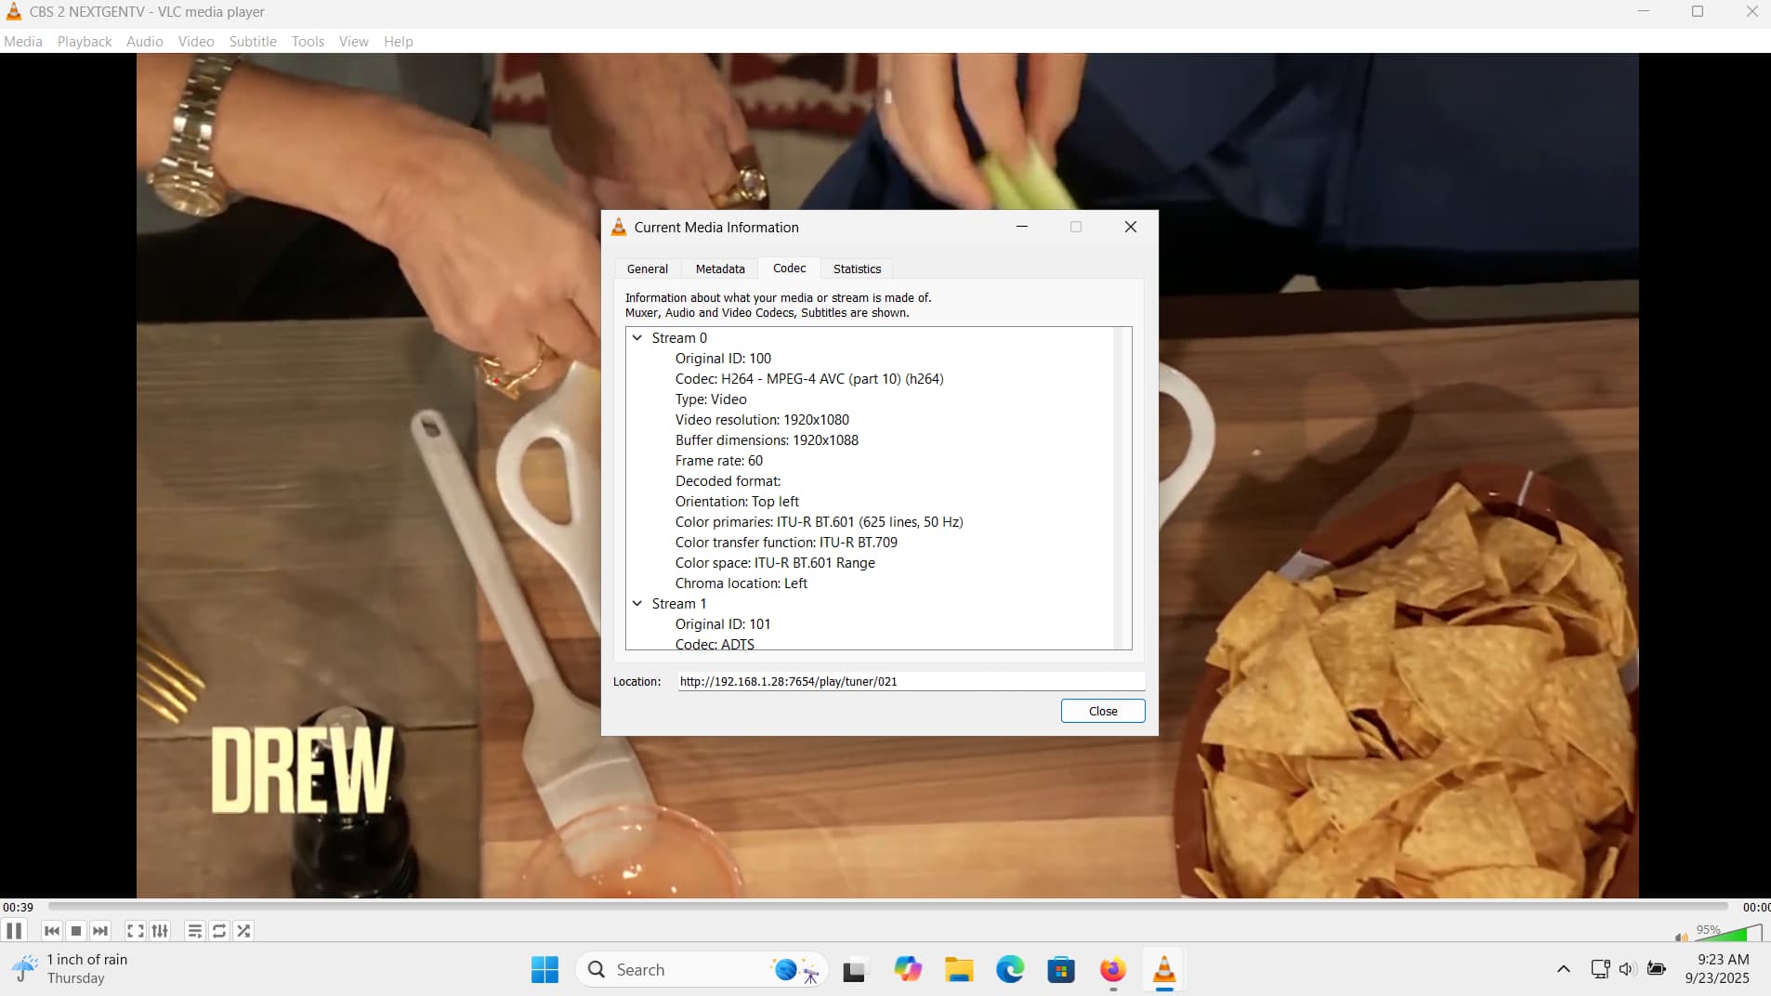This screenshot has width=1771, height=996.
Task: Switch to the Statistics tab
Action: pyautogui.click(x=857, y=269)
